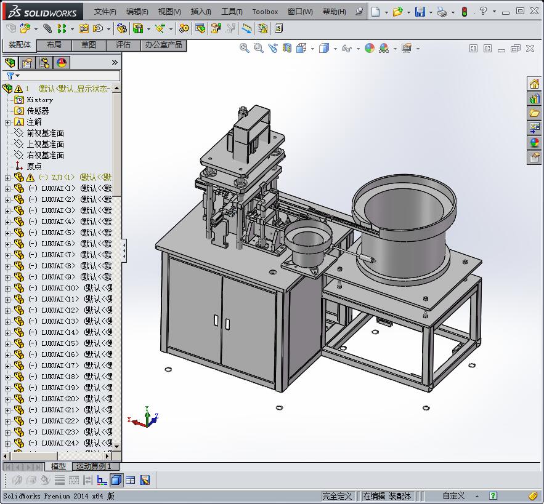Image resolution: width=544 pixels, height=504 pixels.
Task: Expand the ZJ1<1> component node
Action: coord(7,178)
